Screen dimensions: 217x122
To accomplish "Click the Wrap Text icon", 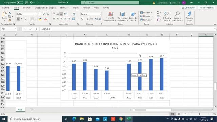I will (x=74, y=14).
